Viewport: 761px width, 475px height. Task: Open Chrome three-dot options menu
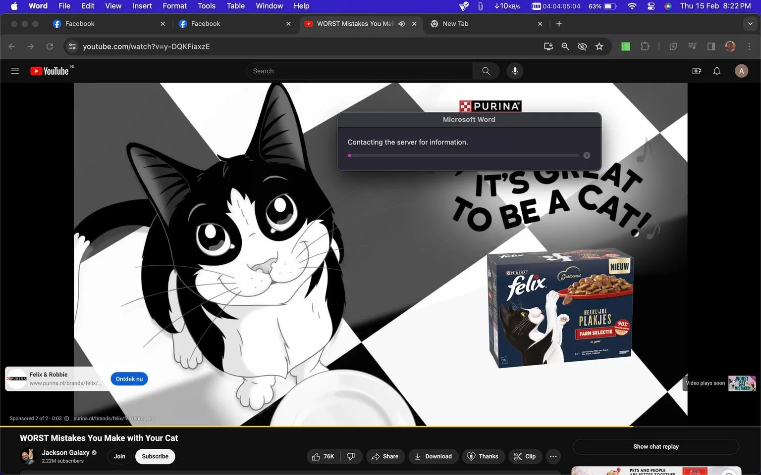coord(749,46)
